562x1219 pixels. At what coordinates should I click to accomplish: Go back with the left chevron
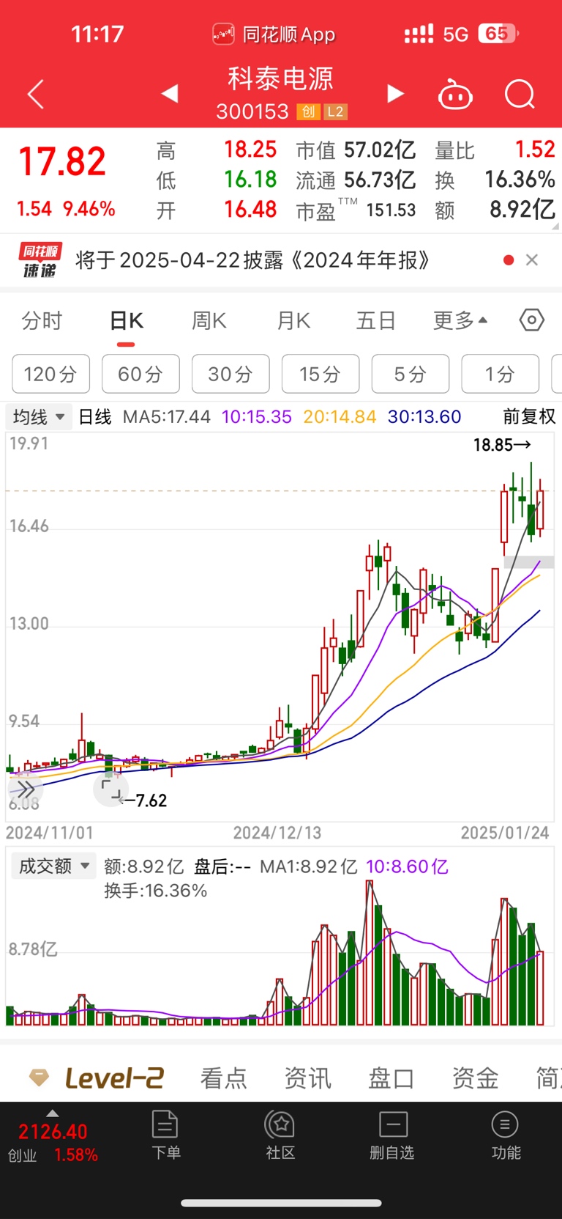point(36,95)
